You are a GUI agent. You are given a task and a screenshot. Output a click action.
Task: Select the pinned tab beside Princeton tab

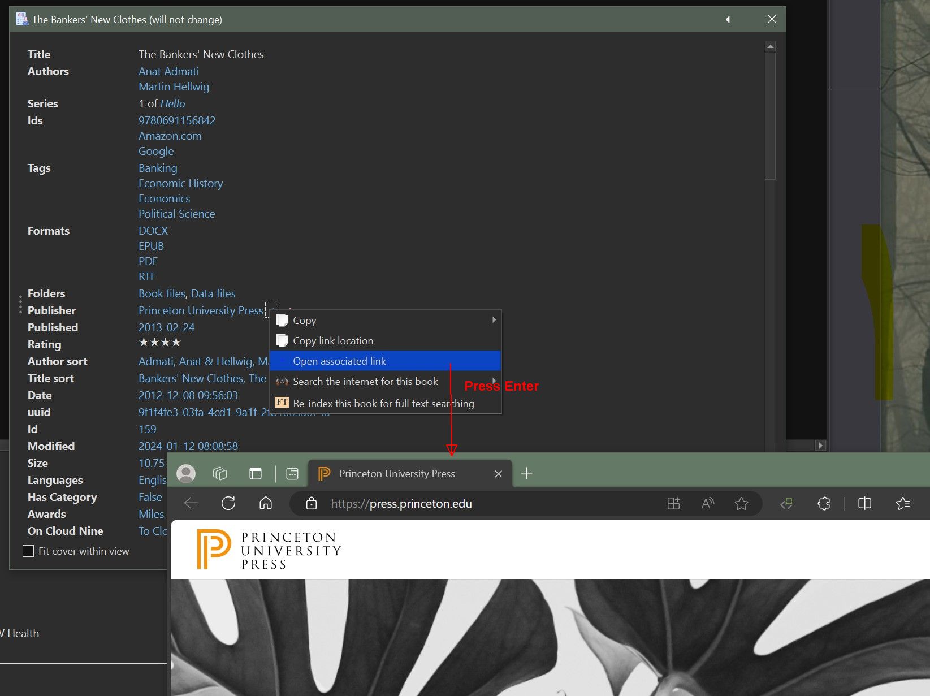pos(292,473)
